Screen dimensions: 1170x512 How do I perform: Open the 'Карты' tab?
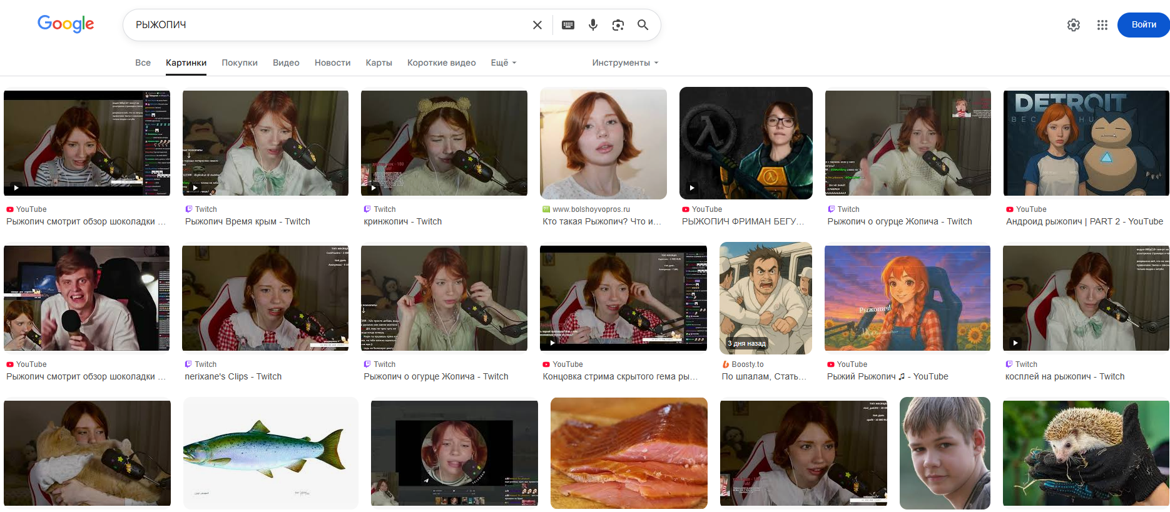point(379,63)
